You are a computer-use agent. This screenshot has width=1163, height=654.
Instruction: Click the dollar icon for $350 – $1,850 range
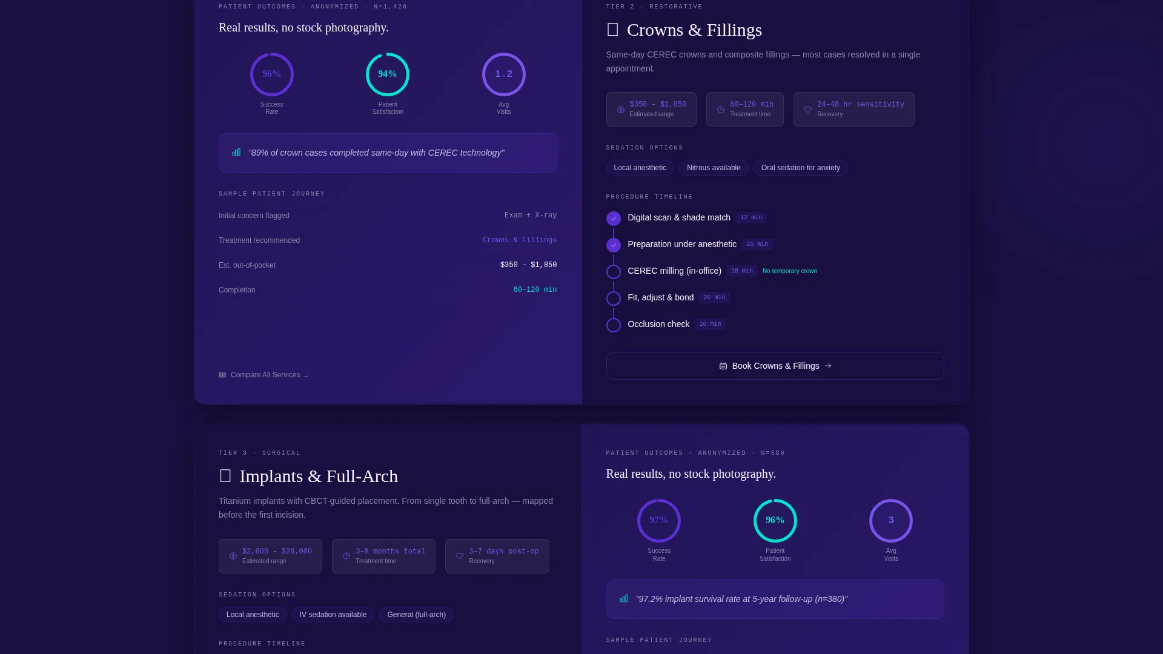621,110
